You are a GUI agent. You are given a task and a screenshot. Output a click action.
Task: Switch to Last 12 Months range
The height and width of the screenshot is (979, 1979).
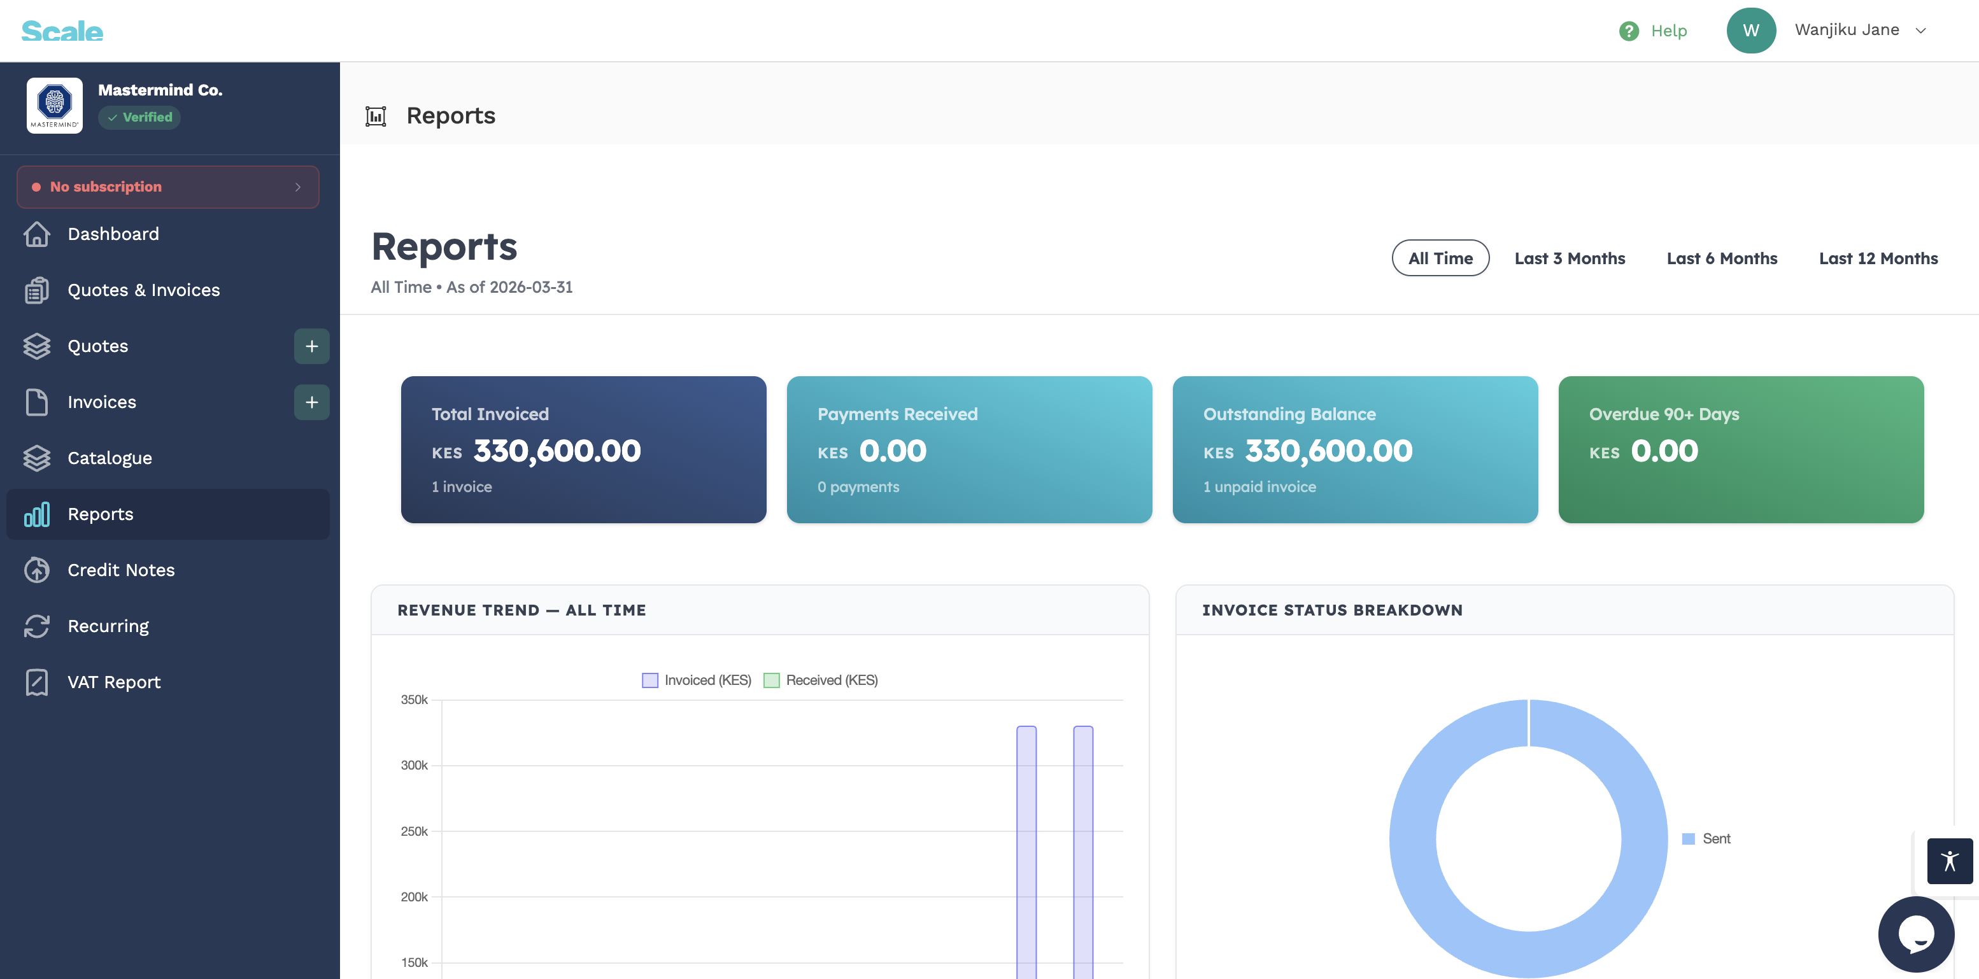[x=1878, y=259]
